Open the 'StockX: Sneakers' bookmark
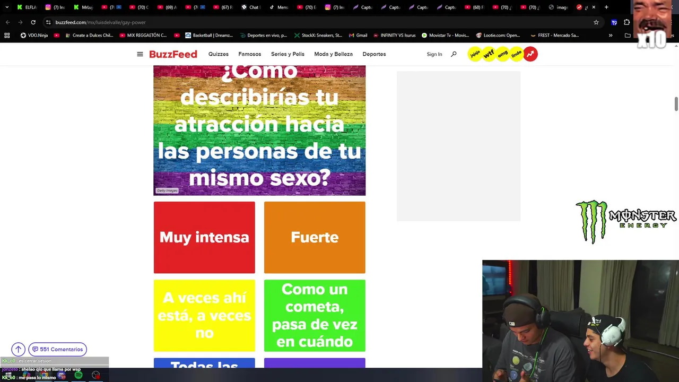Image resolution: width=679 pixels, height=382 pixels. (x=318, y=36)
